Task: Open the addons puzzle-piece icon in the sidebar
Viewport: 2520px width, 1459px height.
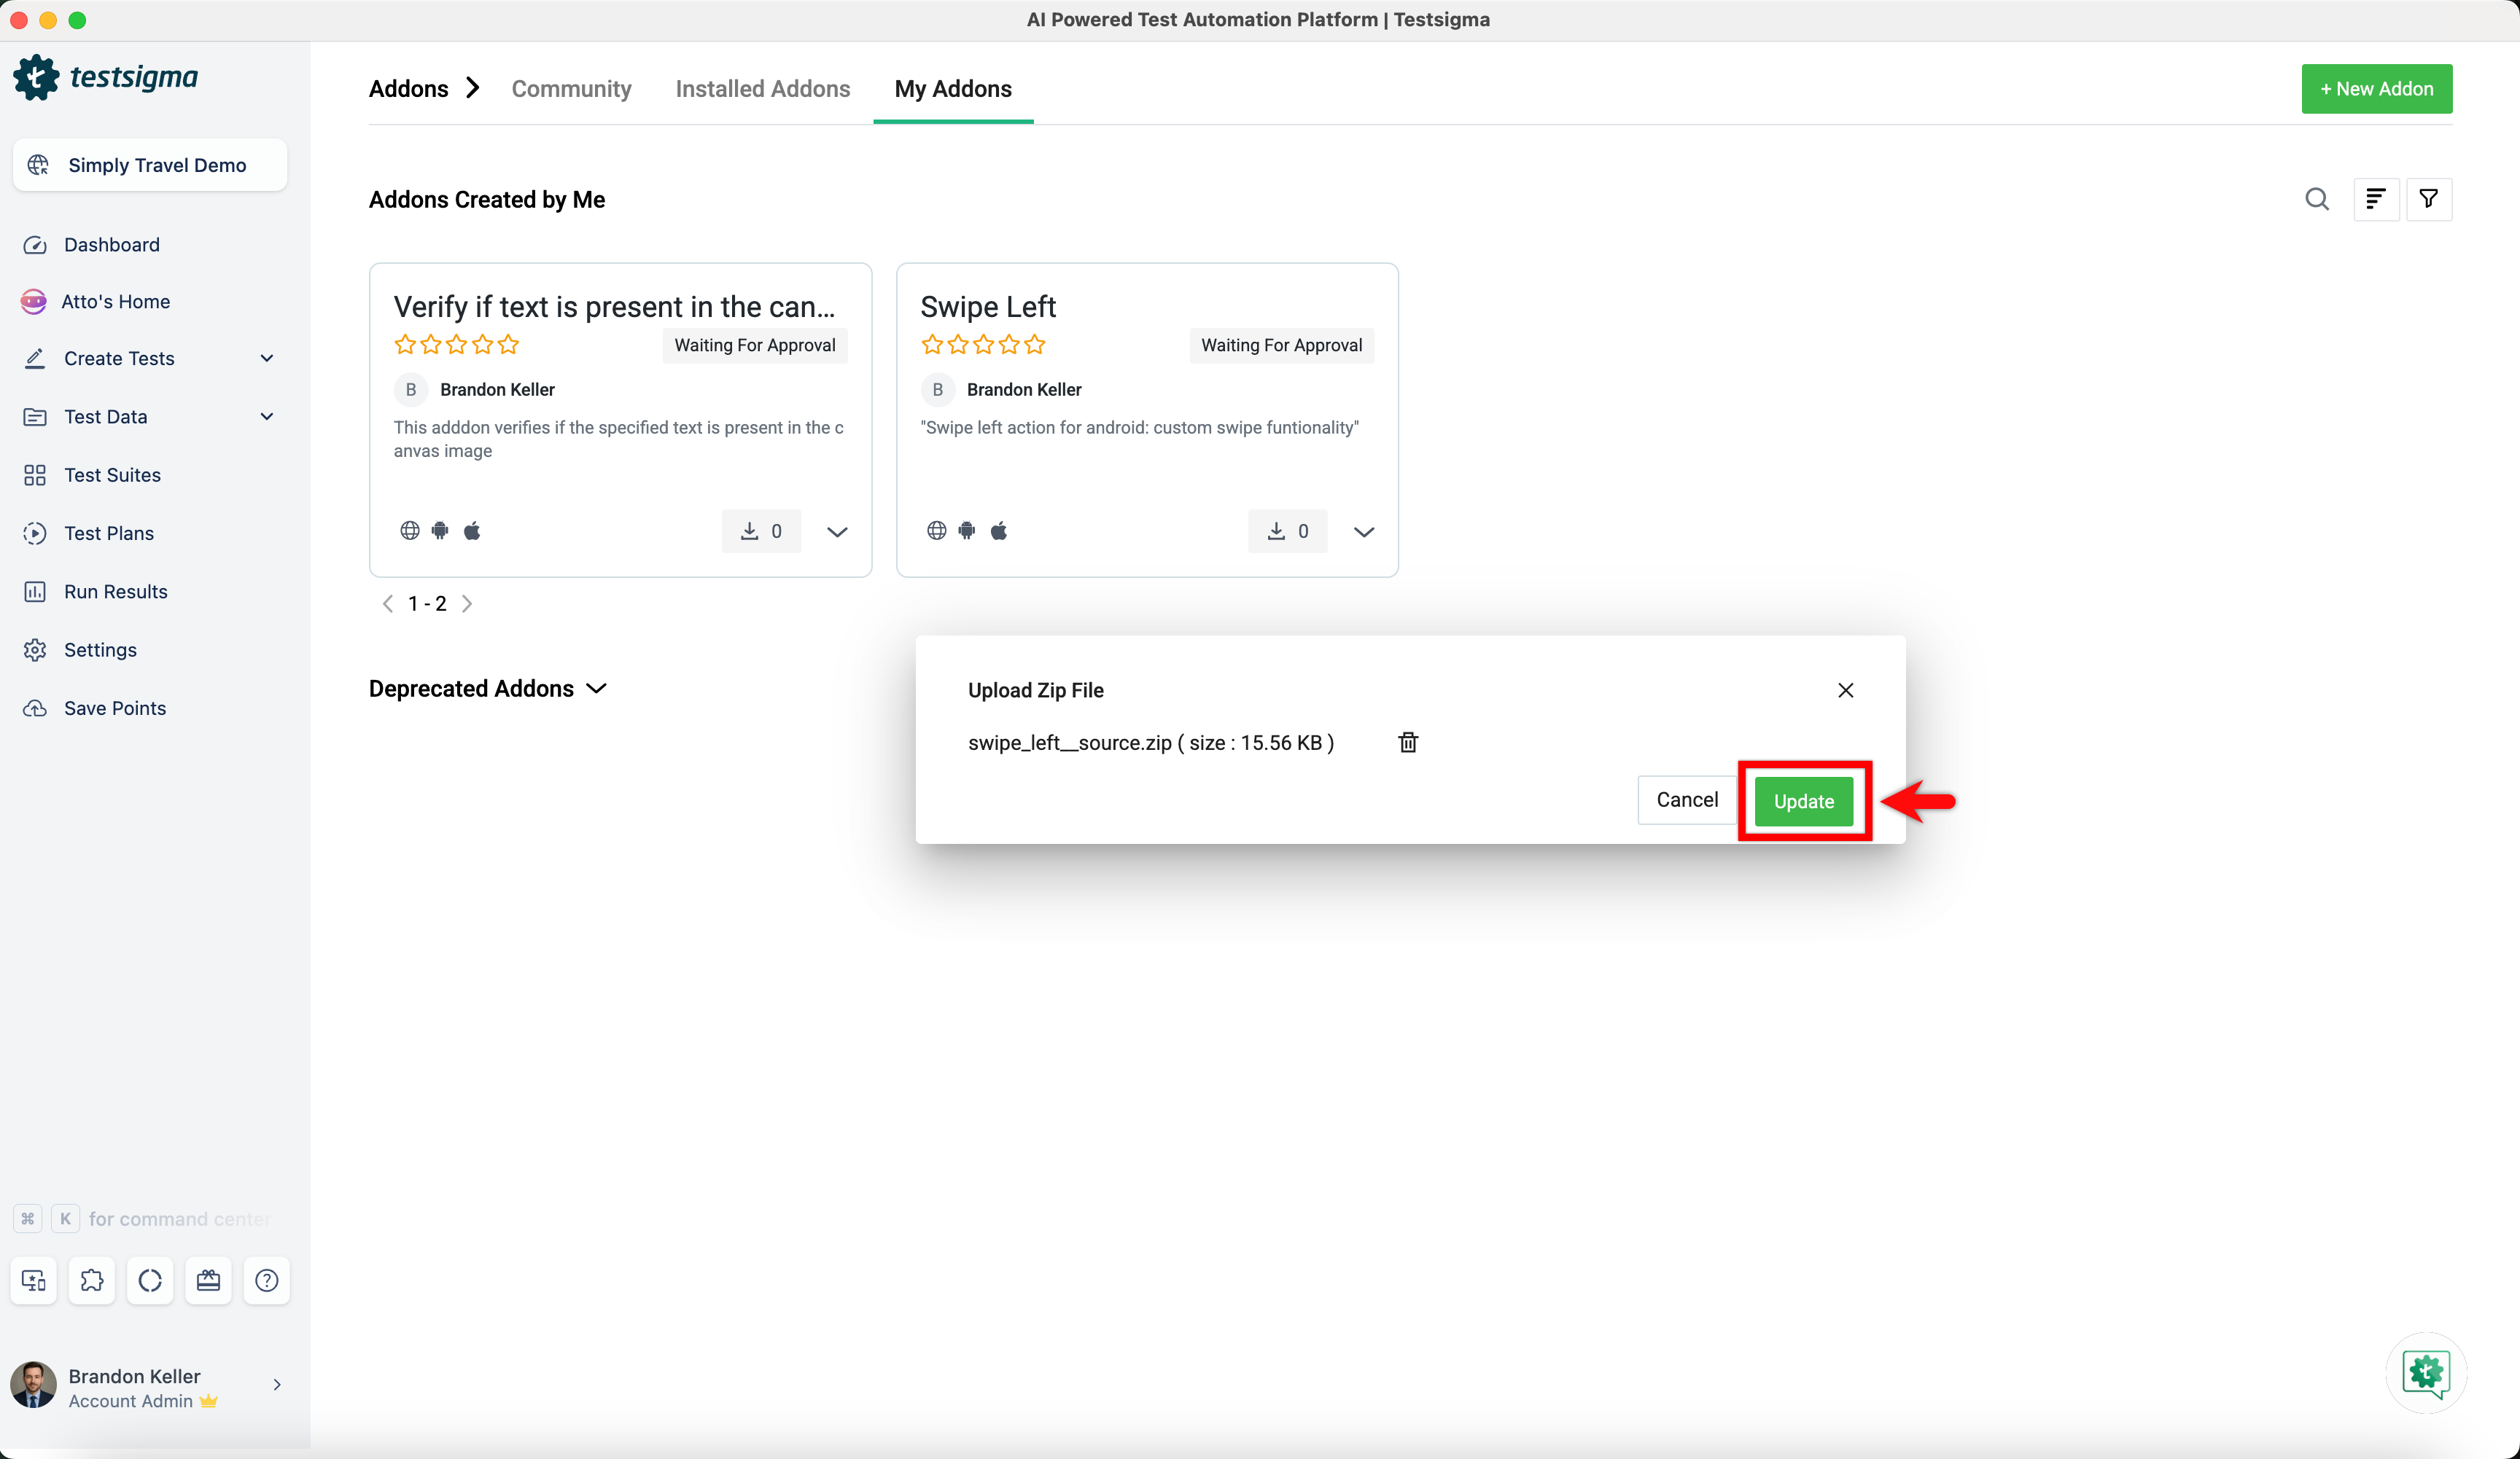Action: coord(92,1280)
